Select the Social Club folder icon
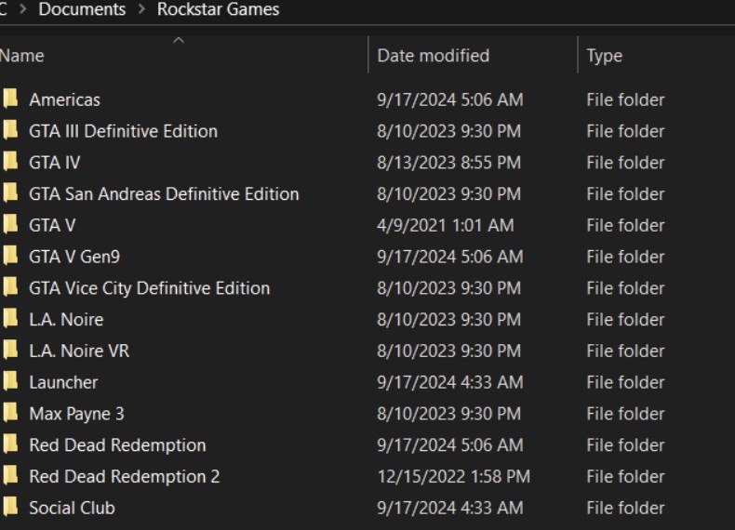 click(x=10, y=508)
